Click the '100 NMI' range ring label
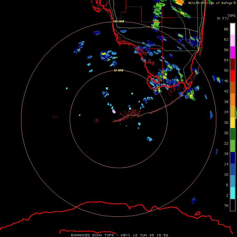 118,21
